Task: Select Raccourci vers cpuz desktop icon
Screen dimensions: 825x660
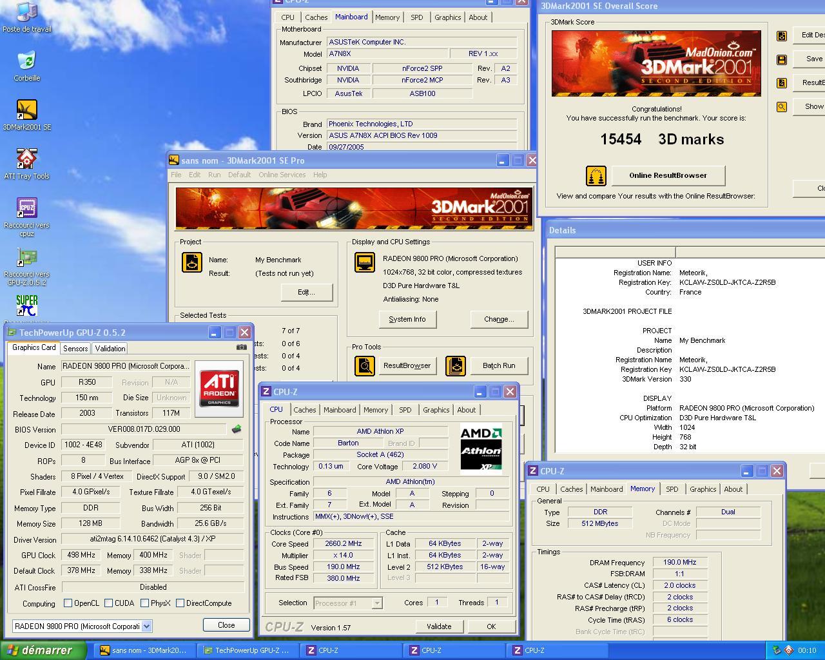Action: click(26, 217)
